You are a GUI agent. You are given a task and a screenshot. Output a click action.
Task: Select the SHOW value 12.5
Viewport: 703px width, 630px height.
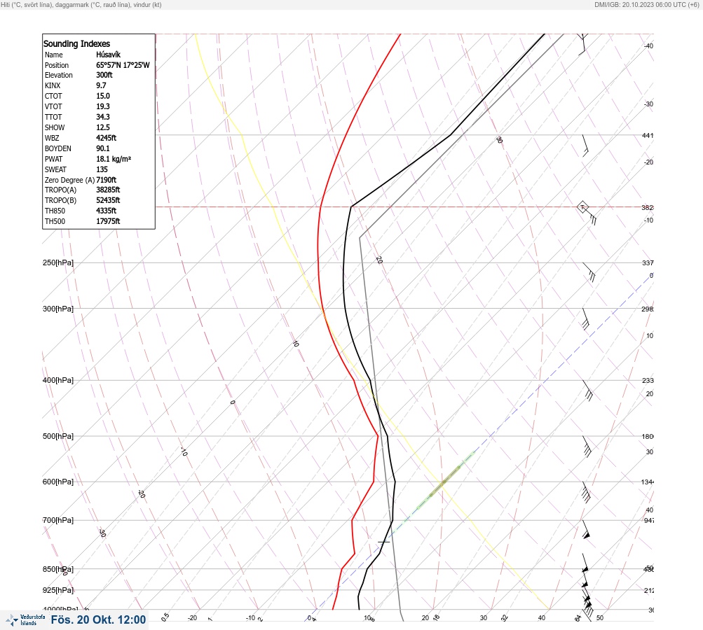point(102,127)
